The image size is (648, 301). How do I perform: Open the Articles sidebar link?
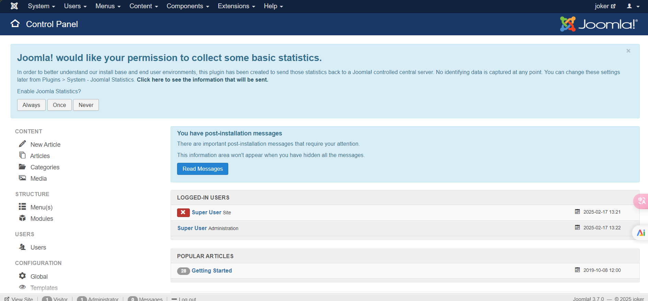pyautogui.click(x=40, y=156)
